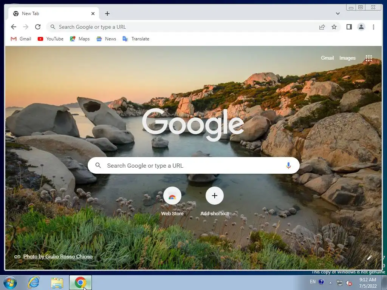387x290 pixels.
Task: Expand the tab search chevron
Action: pos(337,14)
